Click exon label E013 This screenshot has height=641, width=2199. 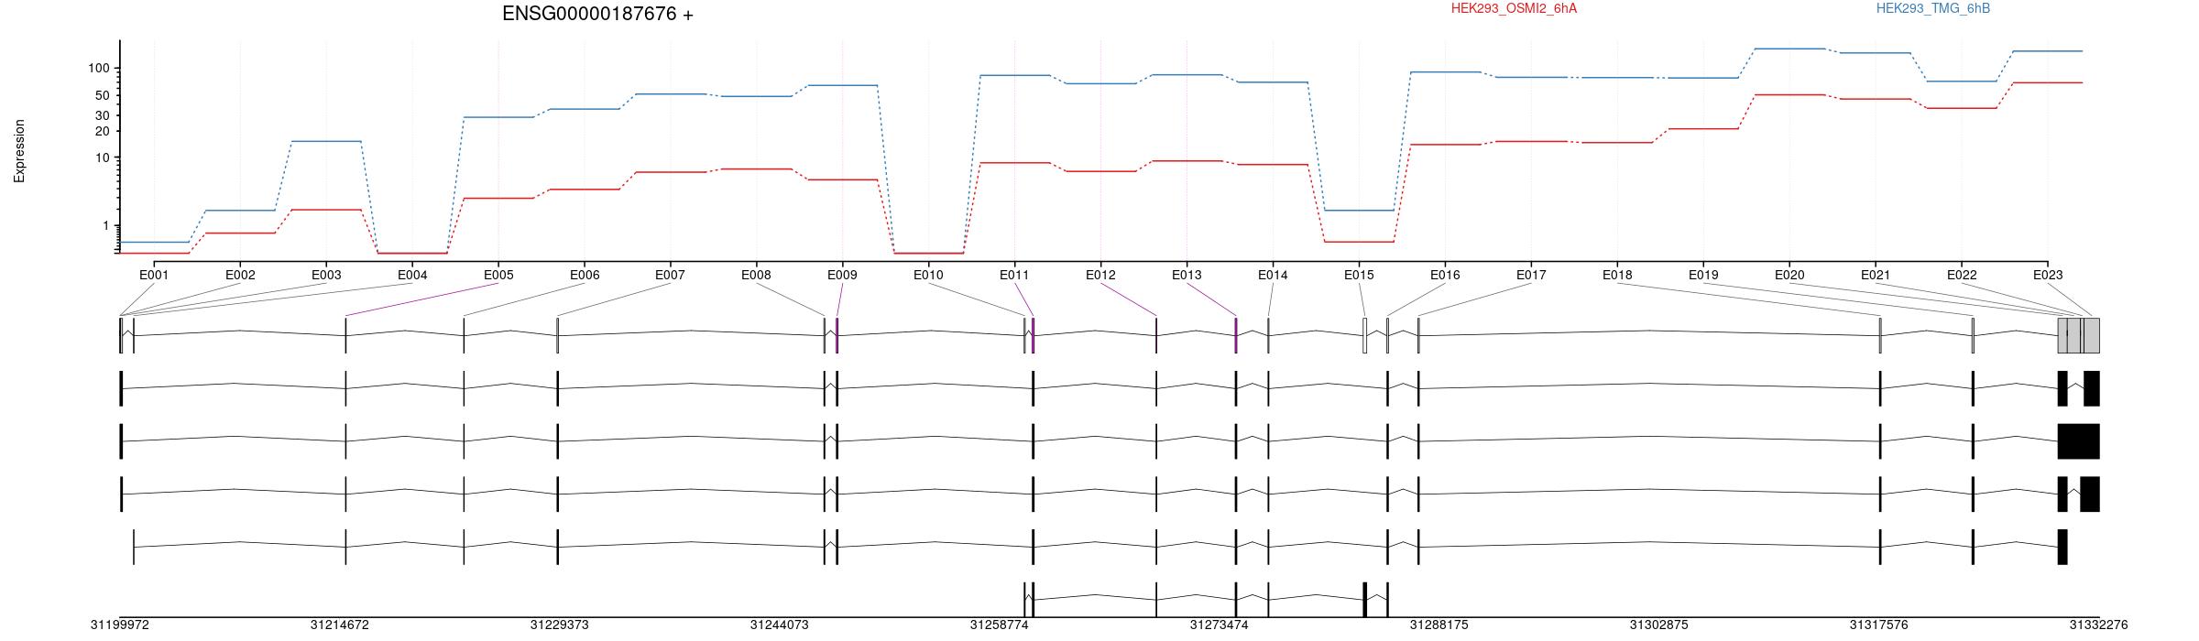coord(1187,275)
